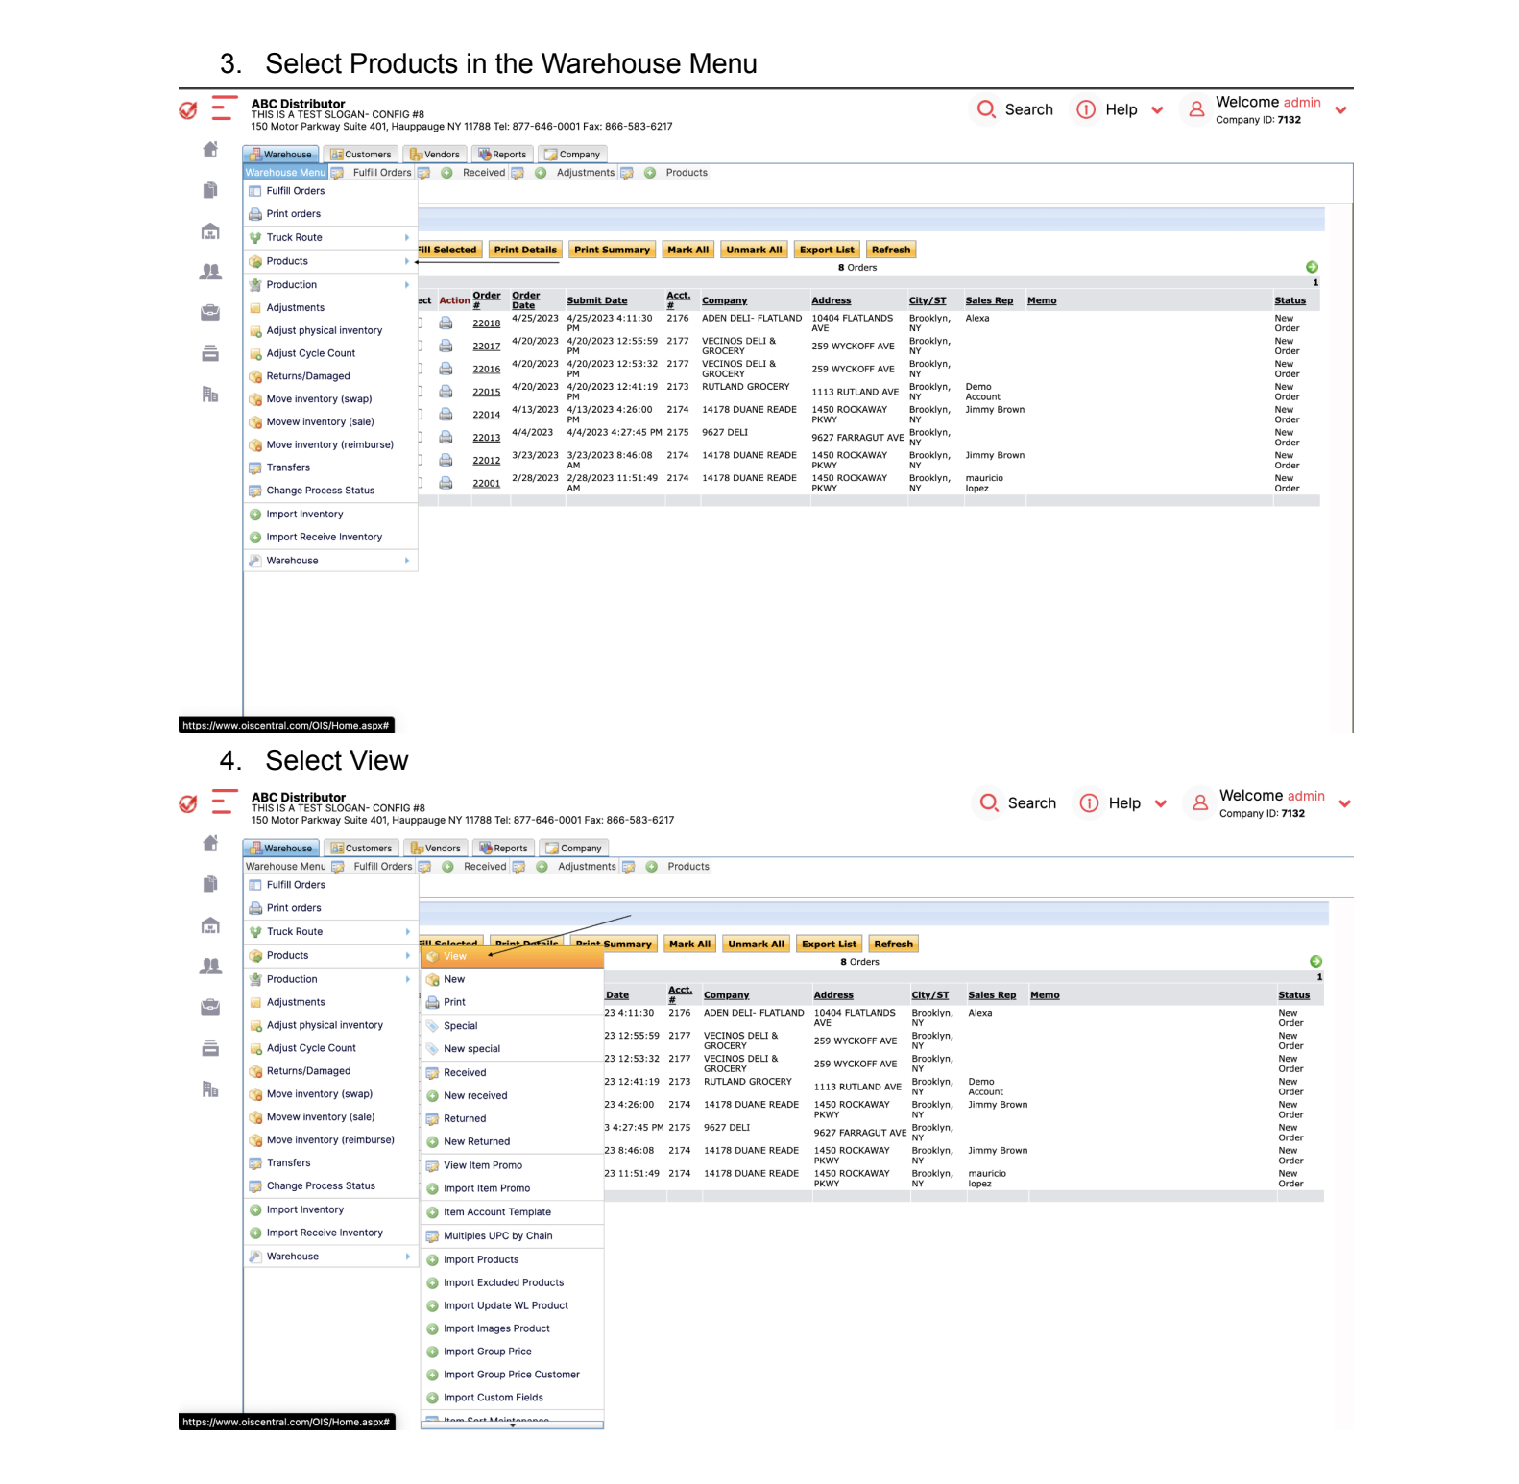Open the briefcase sidebar icon in step 4 screenshot

tap(210, 1007)
